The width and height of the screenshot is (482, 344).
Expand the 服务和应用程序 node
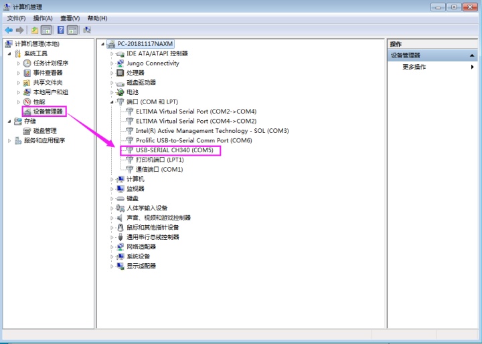pyautogui.click(x=9, y=141)
